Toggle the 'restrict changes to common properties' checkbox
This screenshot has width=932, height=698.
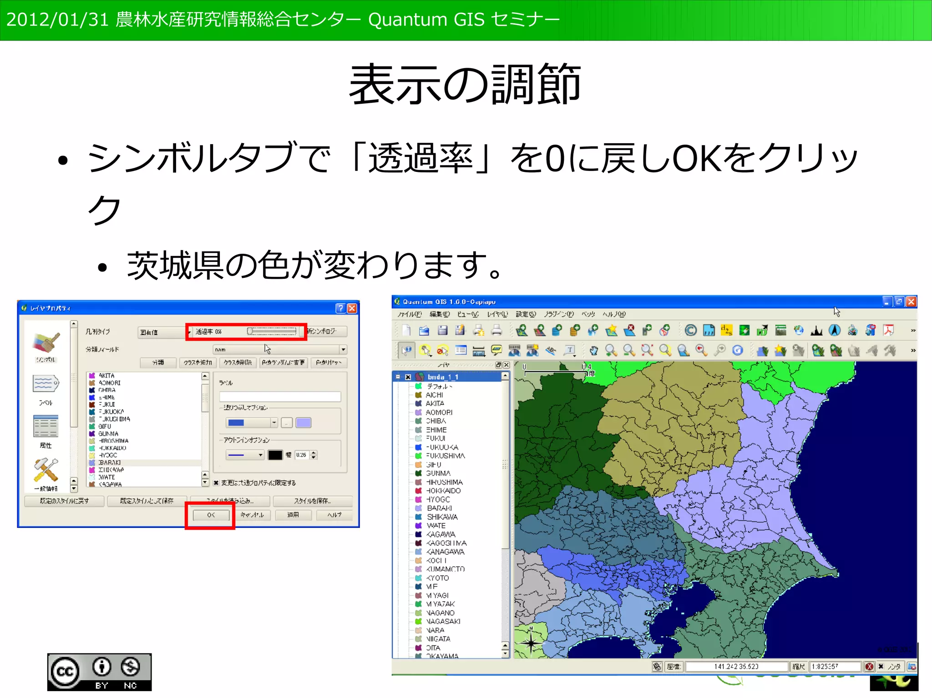217,483
